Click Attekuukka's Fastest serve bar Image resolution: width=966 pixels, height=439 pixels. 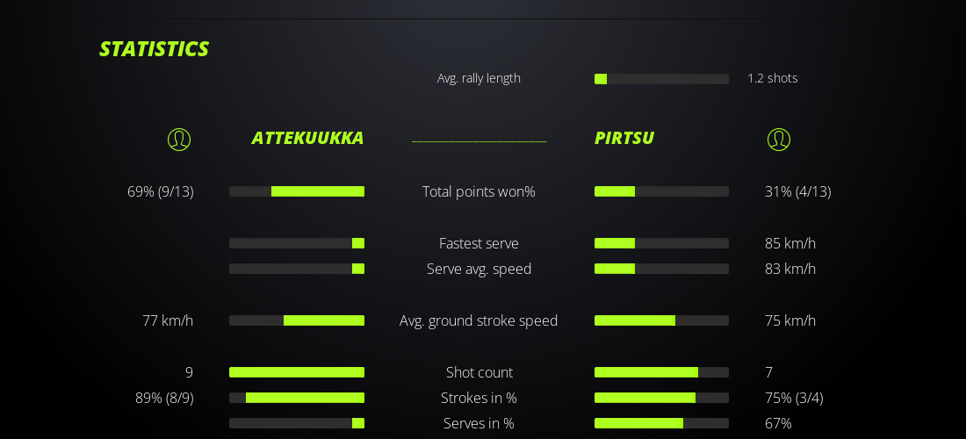click(297, 243)
